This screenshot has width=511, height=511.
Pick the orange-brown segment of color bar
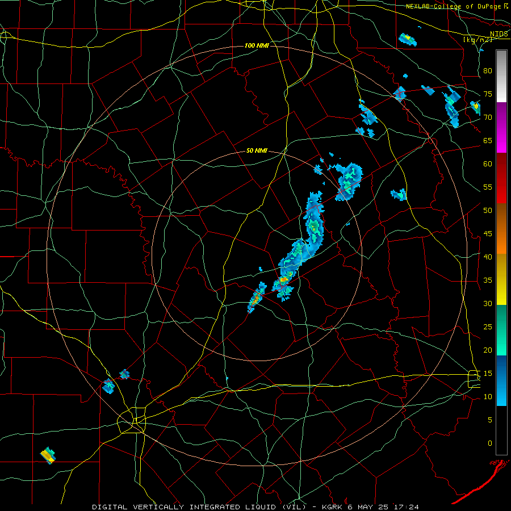[501, 229]
